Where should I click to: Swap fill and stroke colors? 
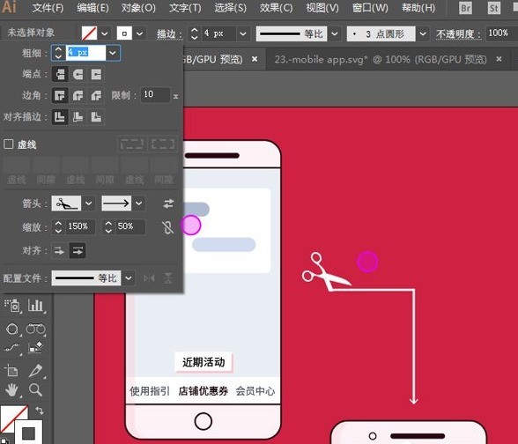coord(40,411)
